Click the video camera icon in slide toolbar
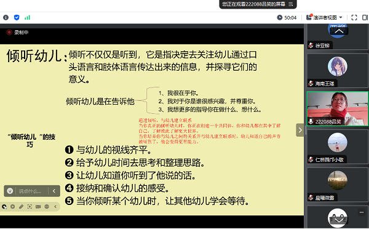 tap(38, 207)
